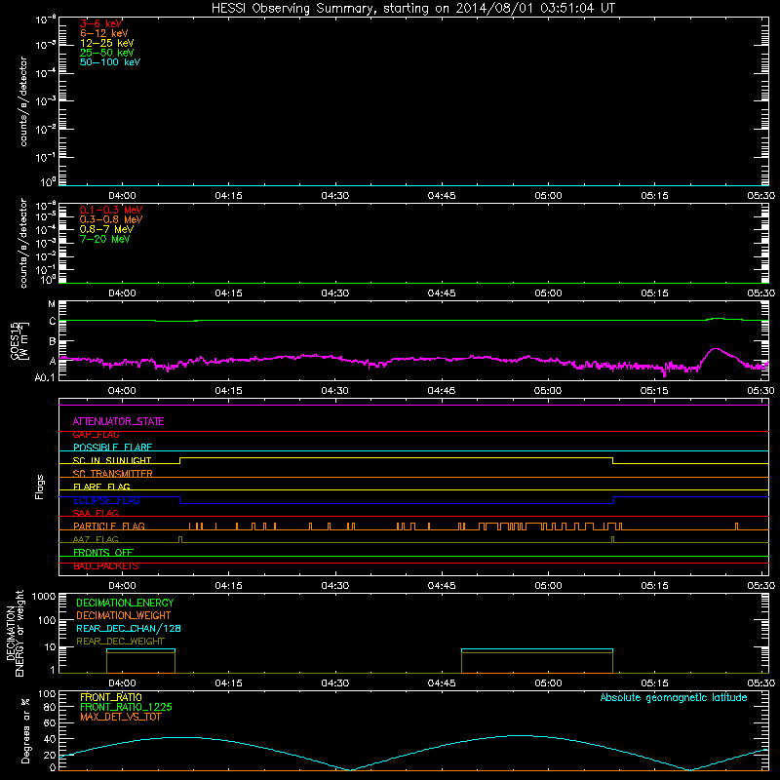The image size is (780, 780).
Task: Click 04:00 time label under keV panel
Action: [x=122, y=196]
